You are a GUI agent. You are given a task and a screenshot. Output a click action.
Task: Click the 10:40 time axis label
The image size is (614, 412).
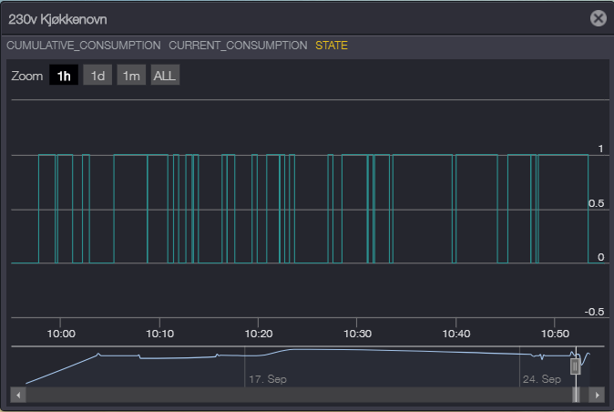point(456,334)
